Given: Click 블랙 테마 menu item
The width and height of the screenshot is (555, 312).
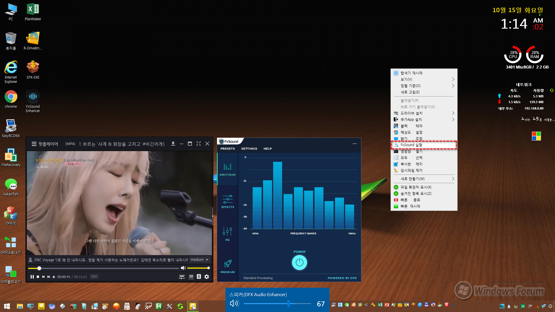Looking at the screenshot, I should point(424,126).
